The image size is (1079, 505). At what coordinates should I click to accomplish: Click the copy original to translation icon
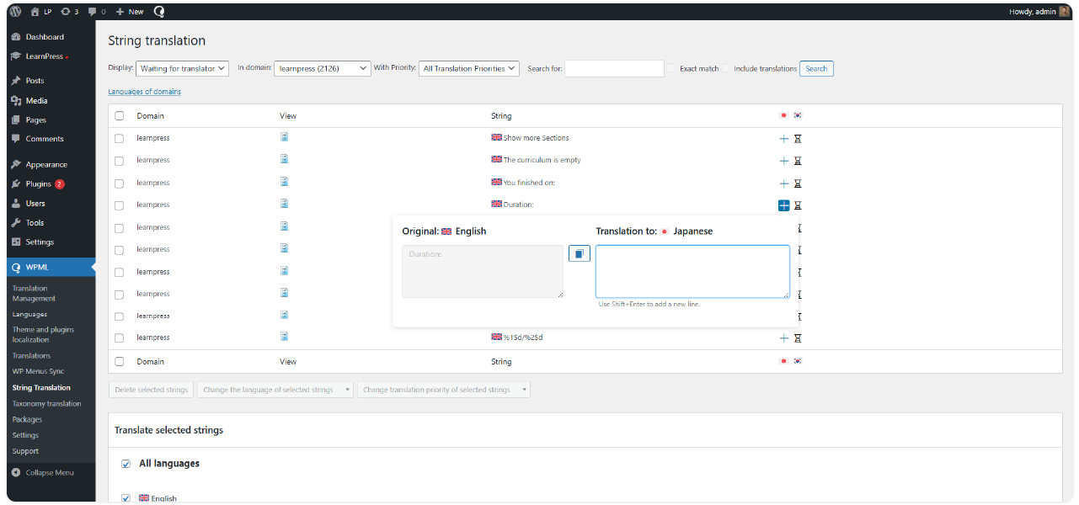pos(580,253)
